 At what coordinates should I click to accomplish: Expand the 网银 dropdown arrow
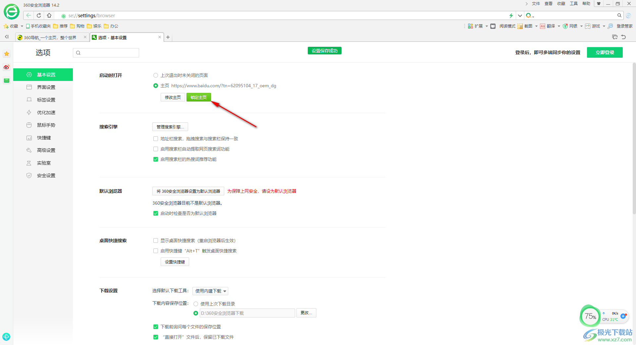(x=581, y=26)
